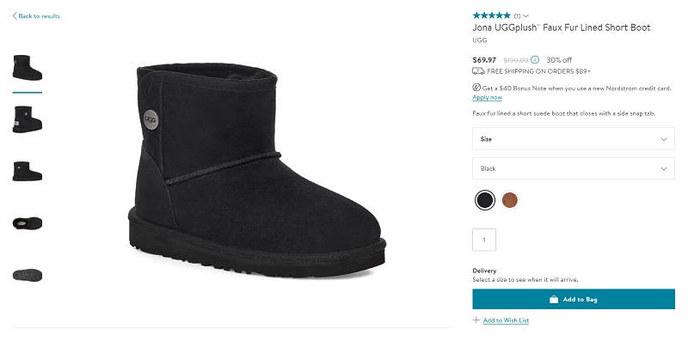The height and width of the screenshot is (341, 688).
Task: Click Add to Wish List link
Action: (506, 320)
